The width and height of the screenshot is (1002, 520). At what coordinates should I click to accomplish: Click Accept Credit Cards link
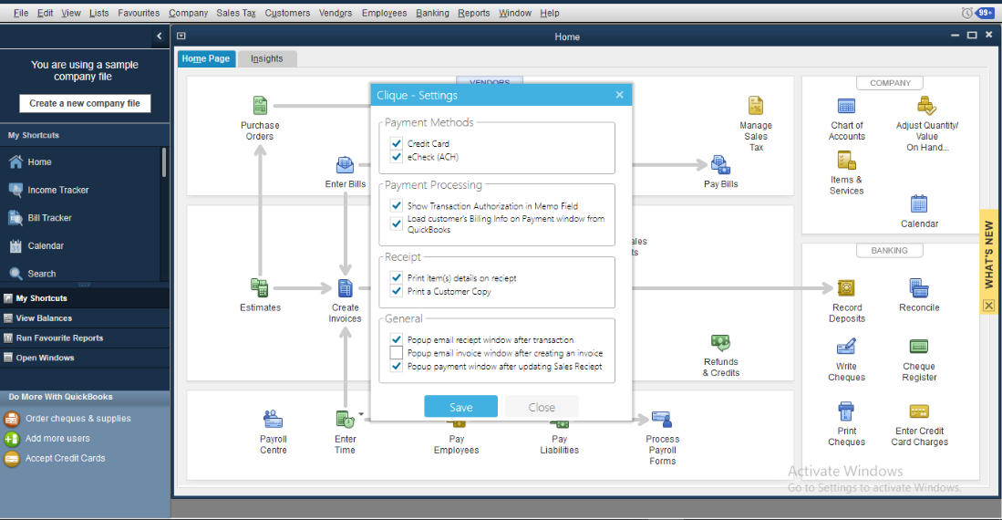pyautogui.click(x=65, y=458)
